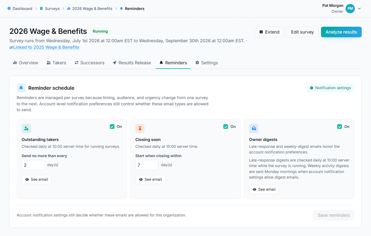
Task: Click the Reminder schedule bell icon
Action: tap(21, 88)
